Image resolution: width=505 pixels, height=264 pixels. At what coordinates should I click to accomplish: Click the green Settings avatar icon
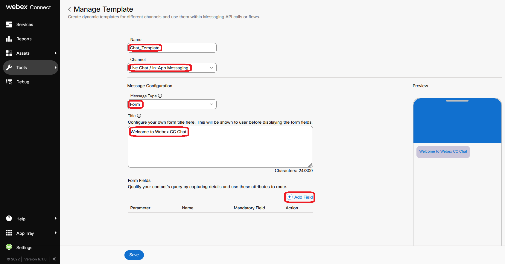coord(9,247)
